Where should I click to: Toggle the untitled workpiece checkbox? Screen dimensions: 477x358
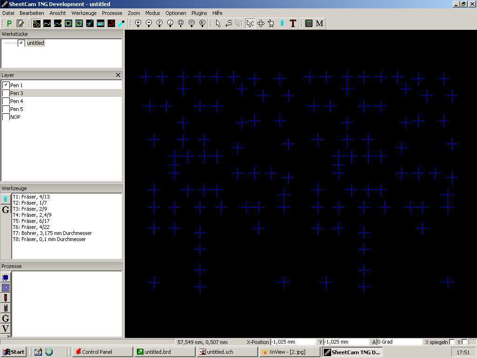[21, 43]
